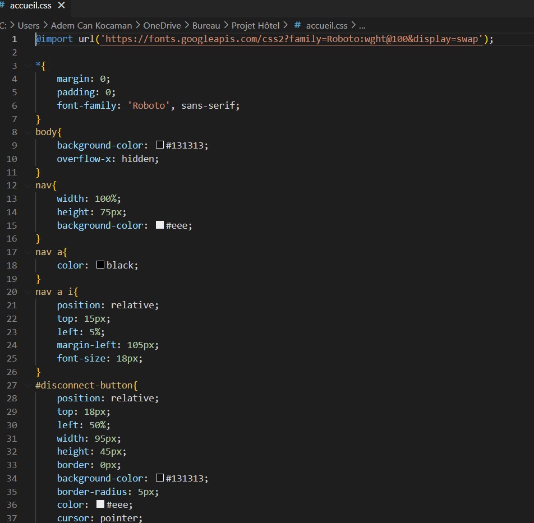Click the Google Fonts import URL

pyautogui.click(x=292, y=39)
